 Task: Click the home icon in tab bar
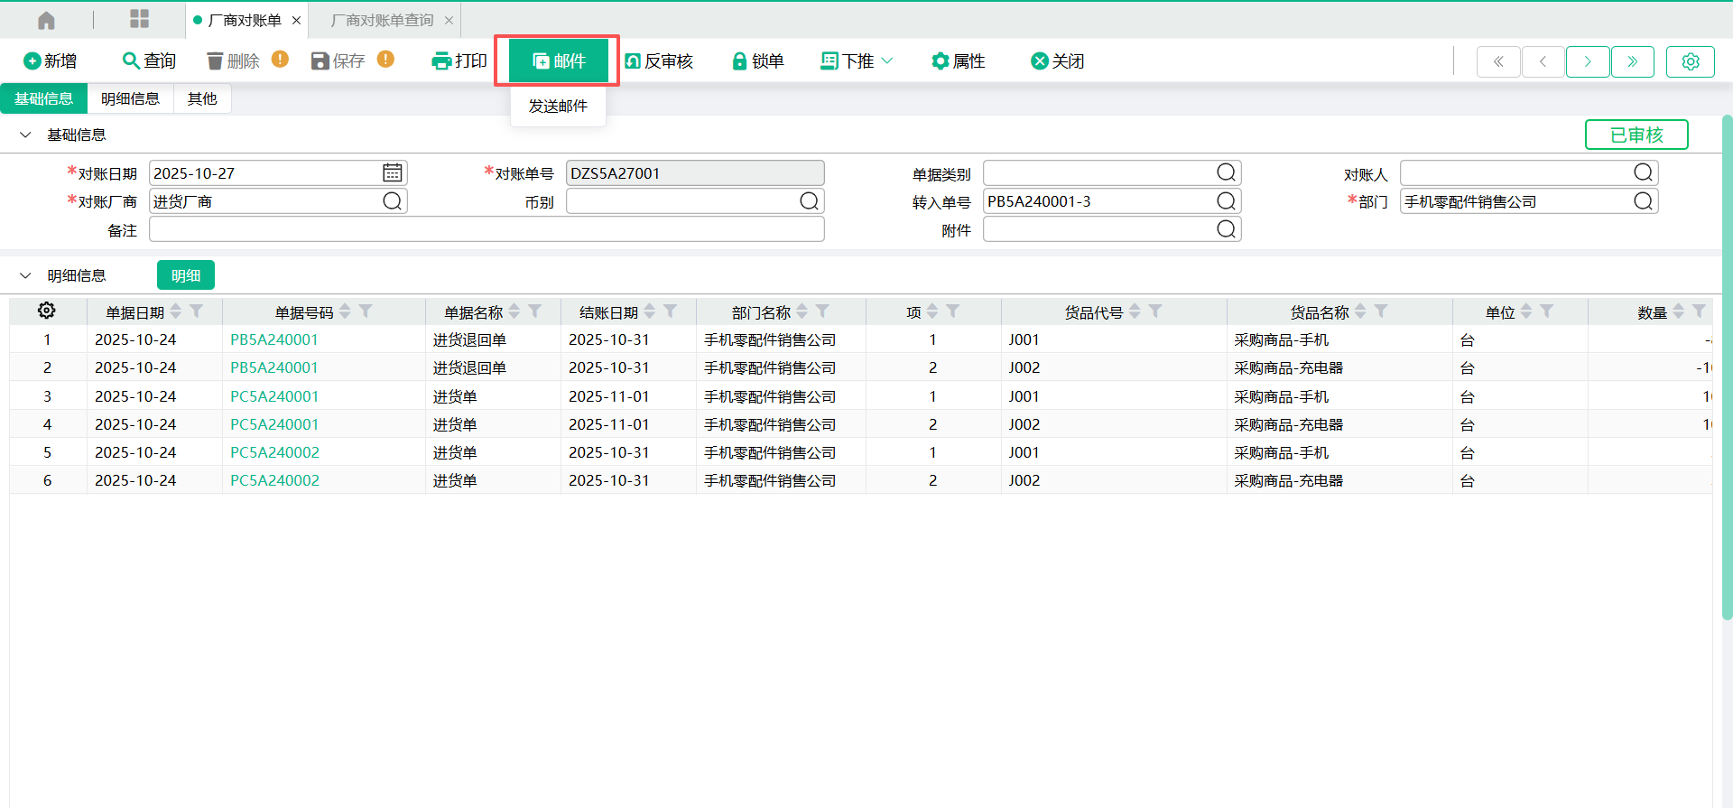[x=46, y=20]
